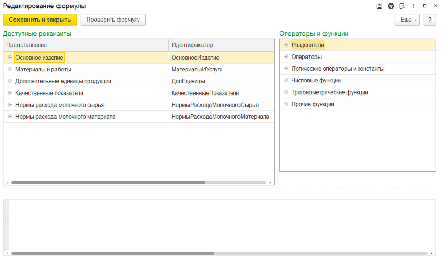Click Идентификатор column header
Screen dimensions: 441x260
(x=221, y=45)
